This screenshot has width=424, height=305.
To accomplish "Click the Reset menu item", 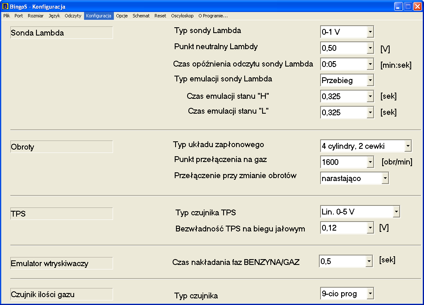I will coord(160,16).
